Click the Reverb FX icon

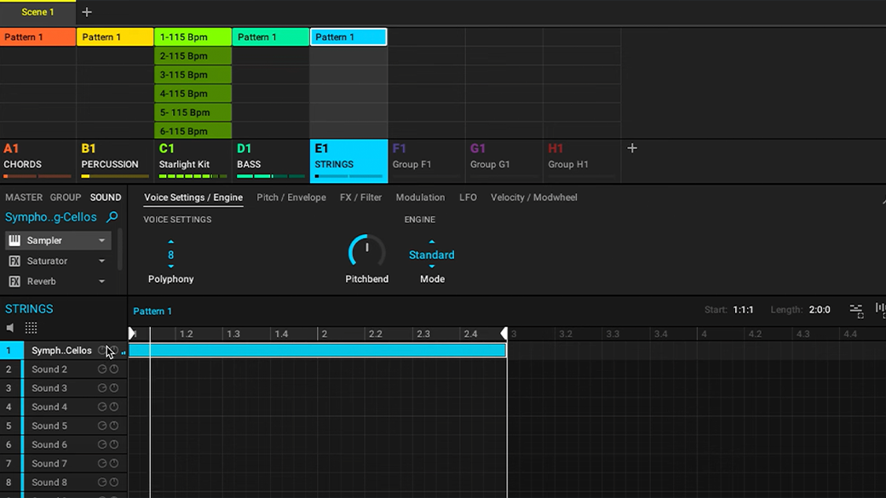click(x=14, y=281)
